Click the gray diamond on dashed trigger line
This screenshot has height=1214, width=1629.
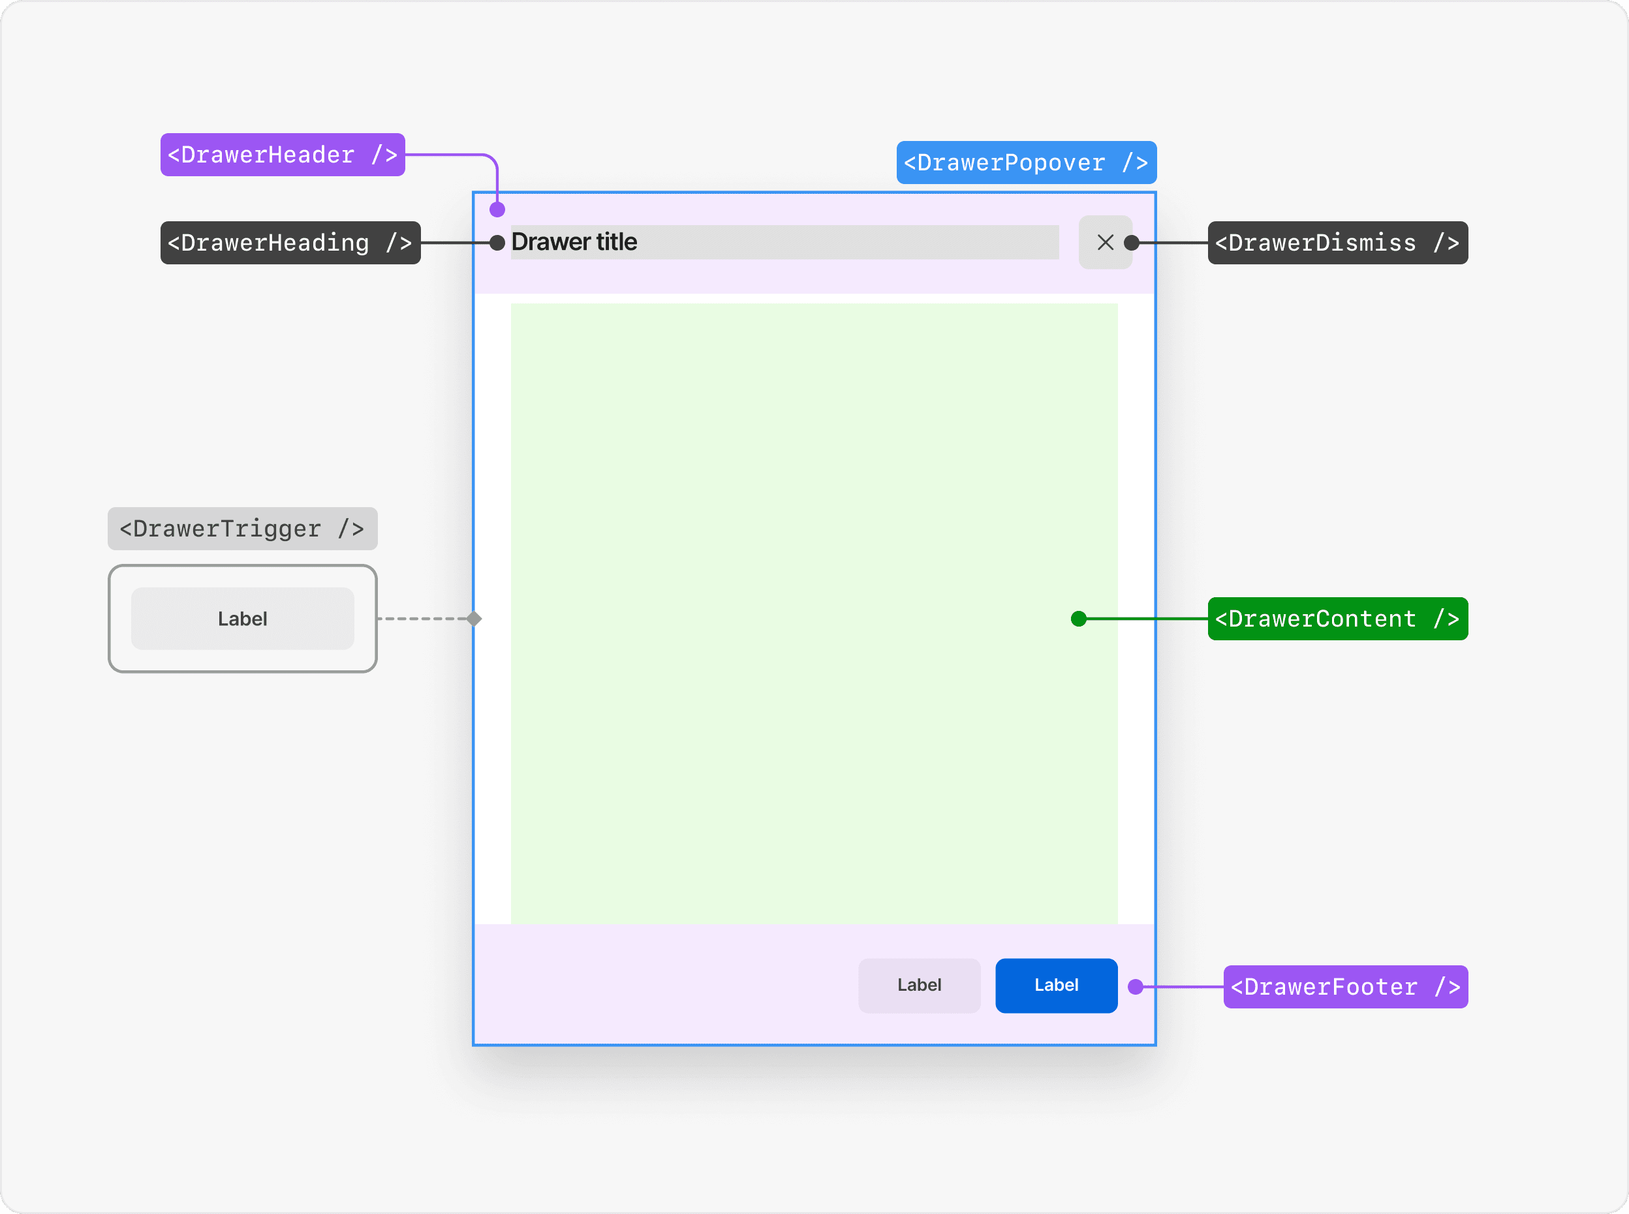click(x=474, y=619)
